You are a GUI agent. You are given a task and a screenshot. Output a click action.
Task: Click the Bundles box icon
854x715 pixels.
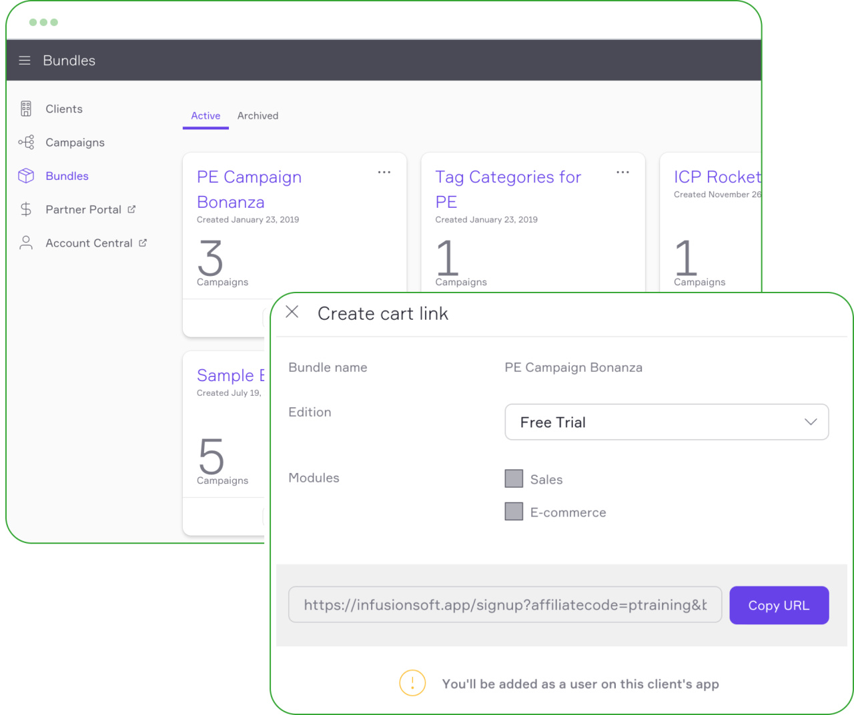[x=26, y=175]
